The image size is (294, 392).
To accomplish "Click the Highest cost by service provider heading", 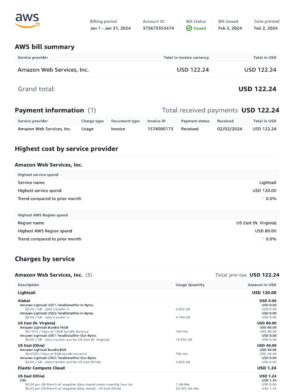I will 66,149.
